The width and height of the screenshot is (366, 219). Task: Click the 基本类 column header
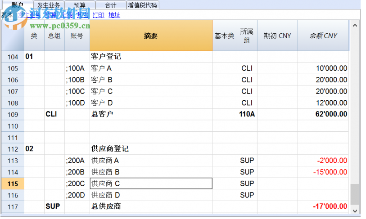pos(225,36)
